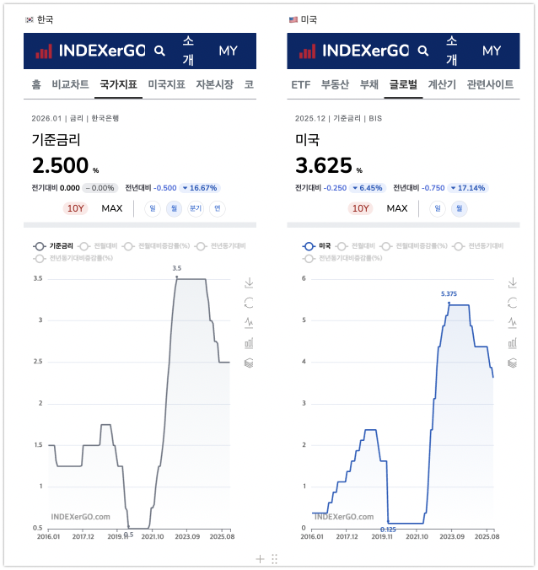538x570 pixels.
Task: Switch to the 부동산 tab in the US panel
Action: point(335,84)
